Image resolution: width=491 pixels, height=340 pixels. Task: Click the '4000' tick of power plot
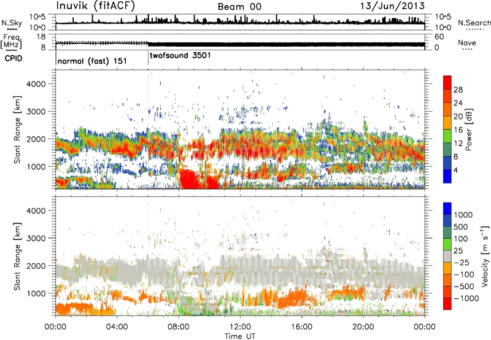coord(36,84)
